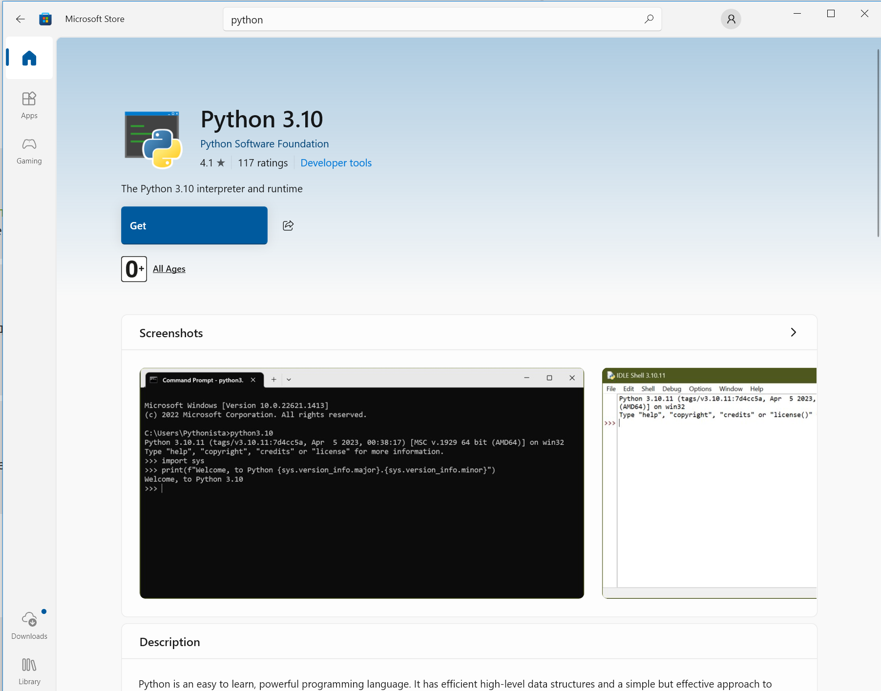Image resolution: width=881 pixels, height=691 pixels.
Task: Open the Microsoft Store logo icon
Action: coord(45,19)
